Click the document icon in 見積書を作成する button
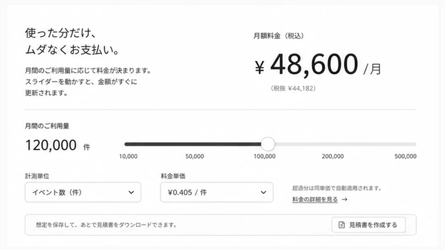The image size is (445, 250). tap(342, 225)
